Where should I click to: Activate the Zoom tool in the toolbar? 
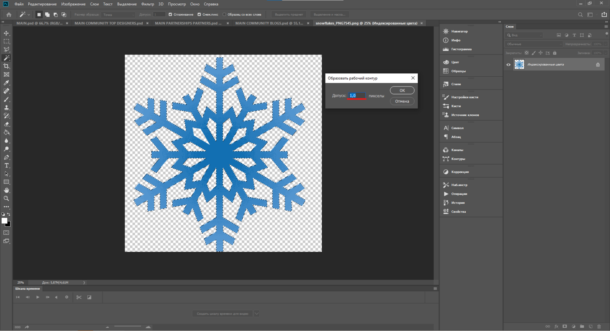click(7, 199)
